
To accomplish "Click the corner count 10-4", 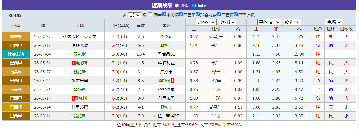I will tap(141, 54).
